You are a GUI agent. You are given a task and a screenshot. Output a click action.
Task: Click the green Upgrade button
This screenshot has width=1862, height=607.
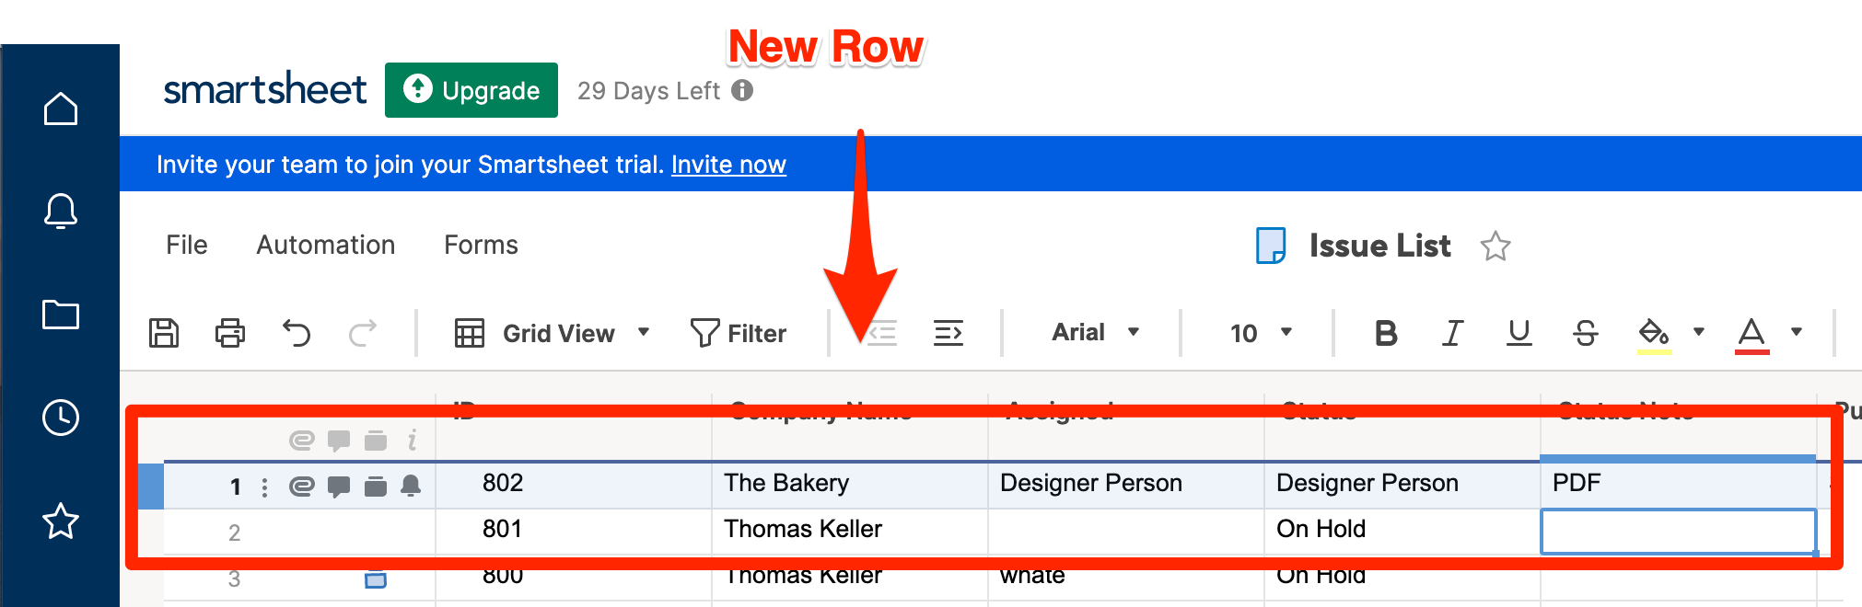(x=471, y=90)
